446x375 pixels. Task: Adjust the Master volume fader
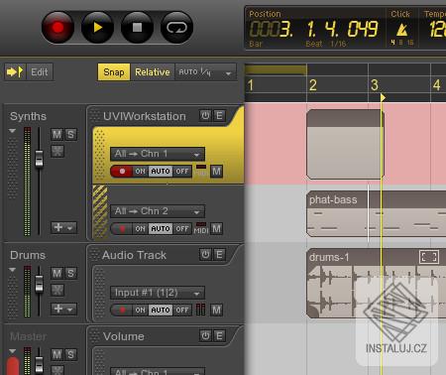point(39,365)
